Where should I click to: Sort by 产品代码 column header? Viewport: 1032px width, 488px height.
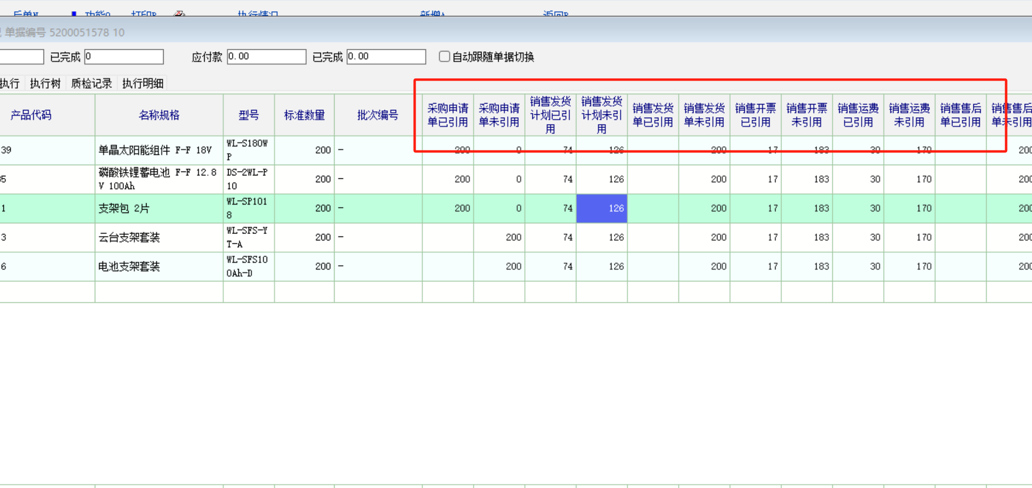(x=31, y=115)
